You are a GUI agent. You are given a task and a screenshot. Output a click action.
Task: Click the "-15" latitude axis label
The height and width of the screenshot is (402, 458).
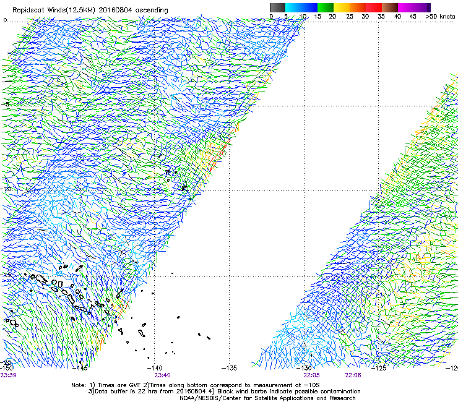point(6,275)
